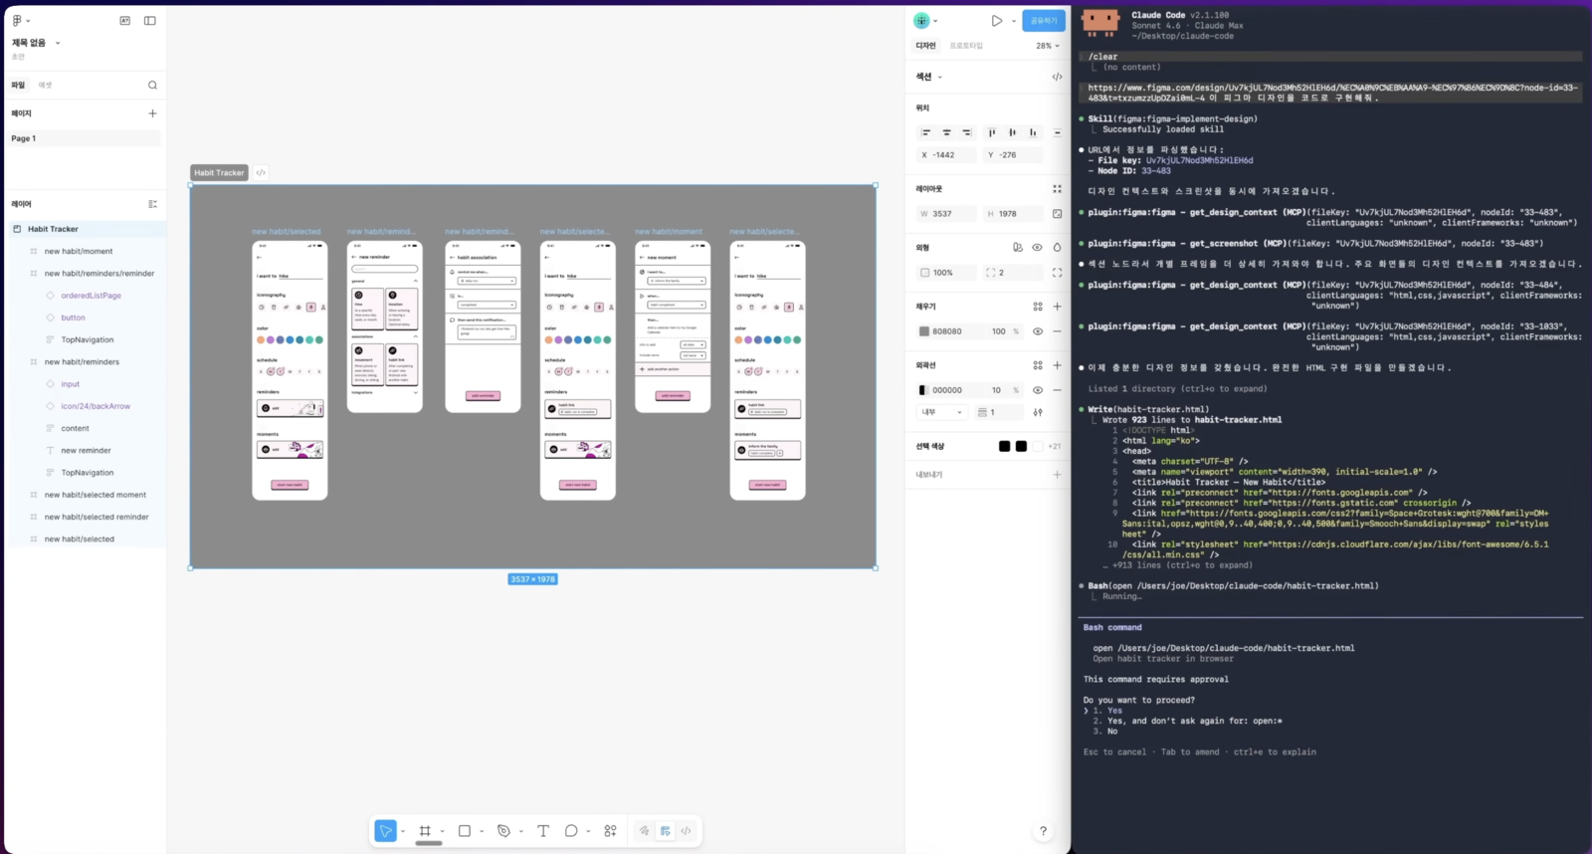Click the blue share button
The height and width of the screenshot is (854, 1592).
pos(1043,20)
